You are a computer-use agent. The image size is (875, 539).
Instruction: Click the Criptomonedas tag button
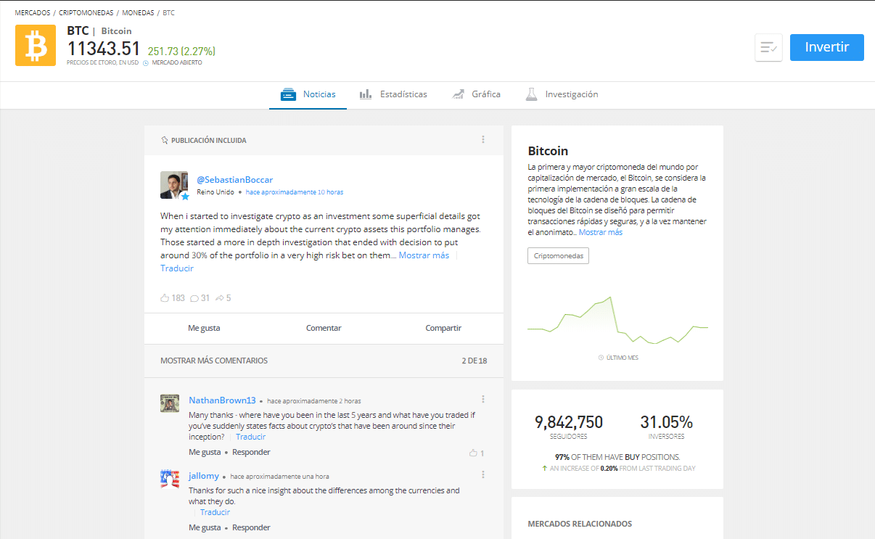point(558,256)
